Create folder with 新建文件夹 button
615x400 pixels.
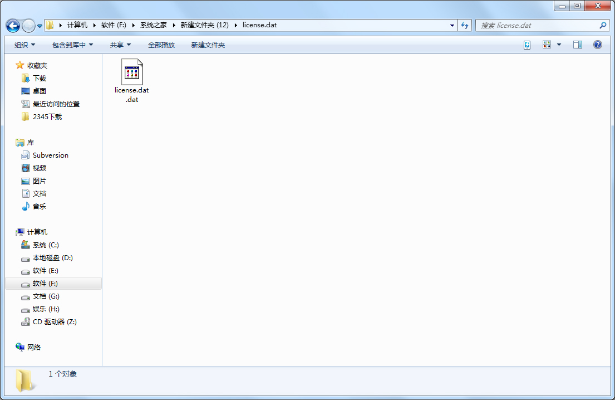(x=208, y=45)
